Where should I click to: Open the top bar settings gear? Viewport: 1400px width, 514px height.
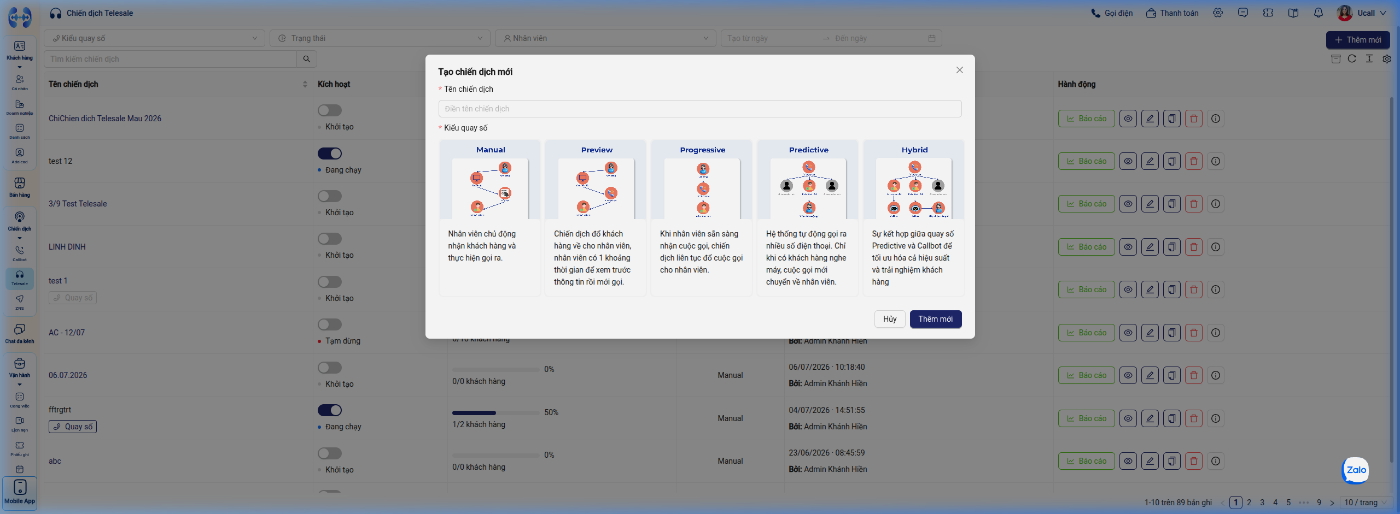point(1218,13)
